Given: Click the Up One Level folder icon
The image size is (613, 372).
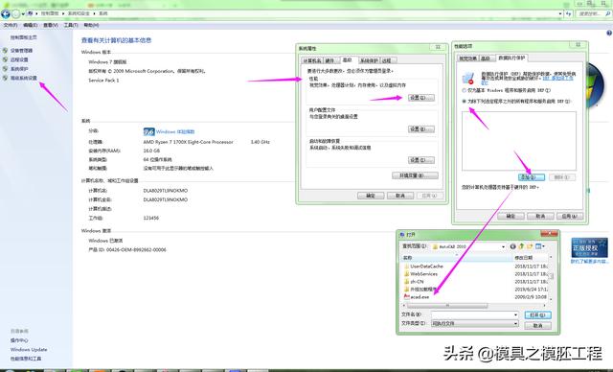Looking at the screenshot, I should click(x=521, y=246).
